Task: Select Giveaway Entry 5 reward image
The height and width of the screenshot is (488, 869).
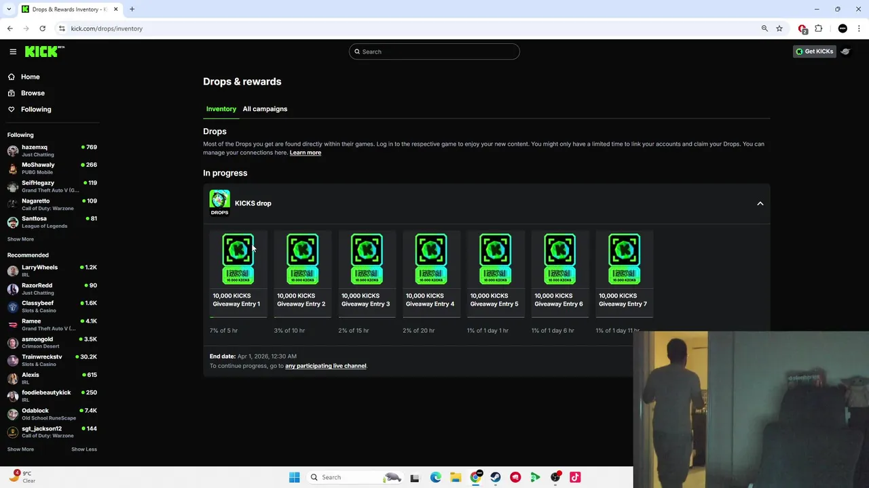Action: pyautogui.click(x=495, y=258)
